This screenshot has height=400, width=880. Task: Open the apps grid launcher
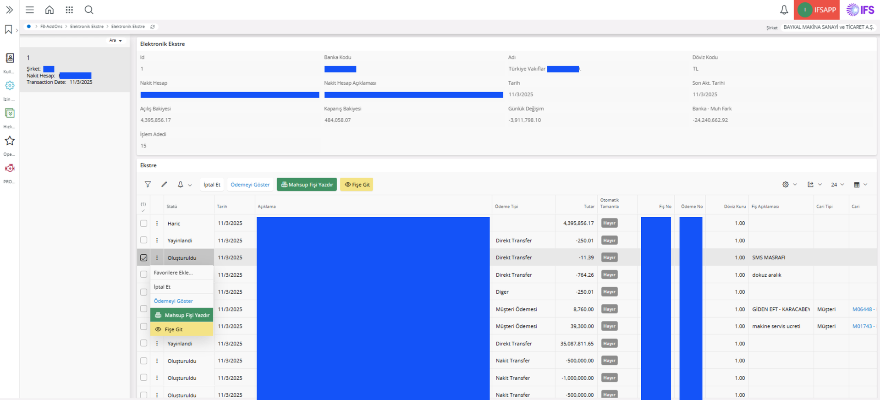pyautogui.click(x=69, y=10)
